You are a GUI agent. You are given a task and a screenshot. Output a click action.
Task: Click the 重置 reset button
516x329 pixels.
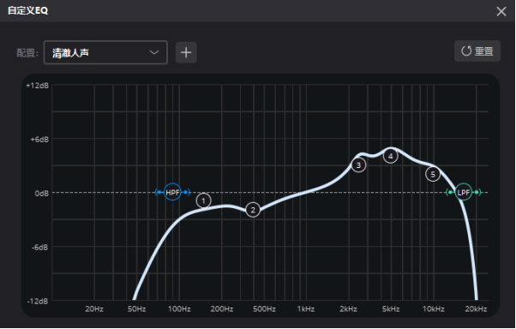(477, 51)
